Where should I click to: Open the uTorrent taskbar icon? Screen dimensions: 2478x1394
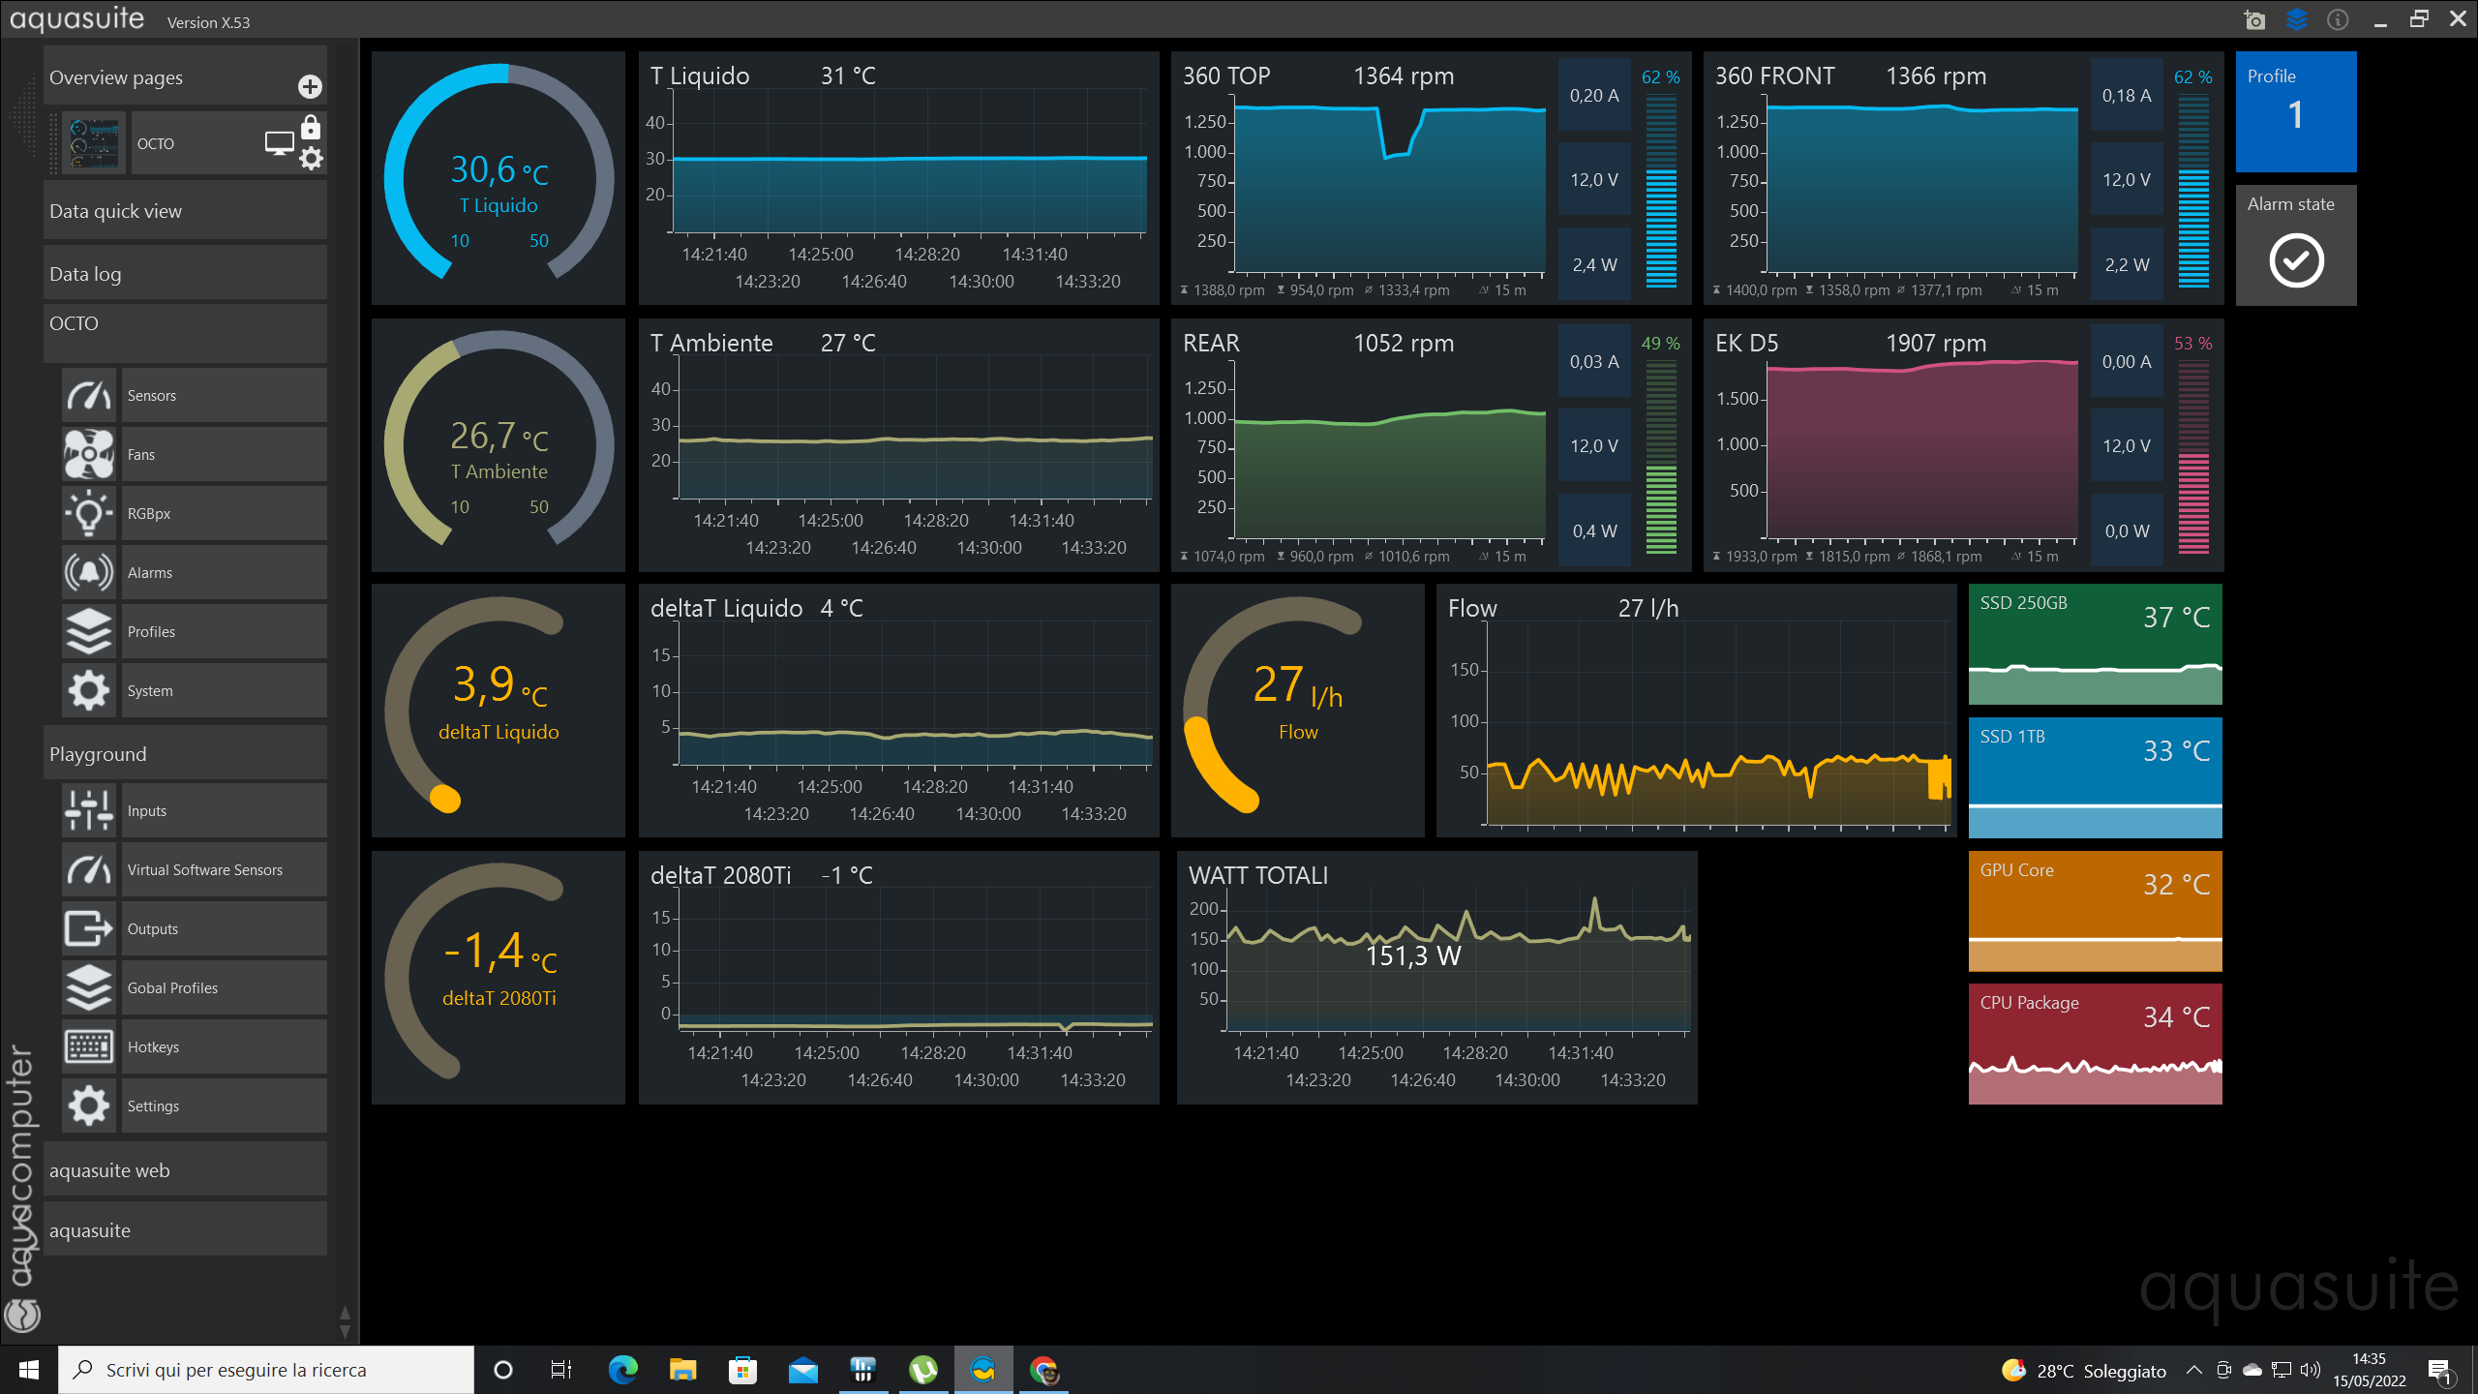(x=923, y=1370)
